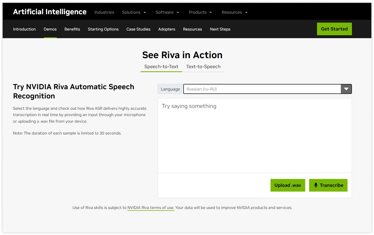Select the Speech-to-Text tab

tap(161, 67)
